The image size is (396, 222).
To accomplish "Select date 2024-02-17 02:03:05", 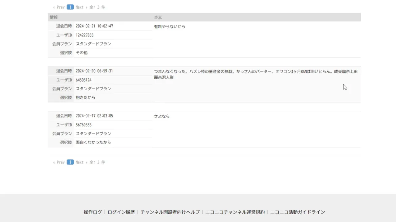I will (x=94, y=116).
